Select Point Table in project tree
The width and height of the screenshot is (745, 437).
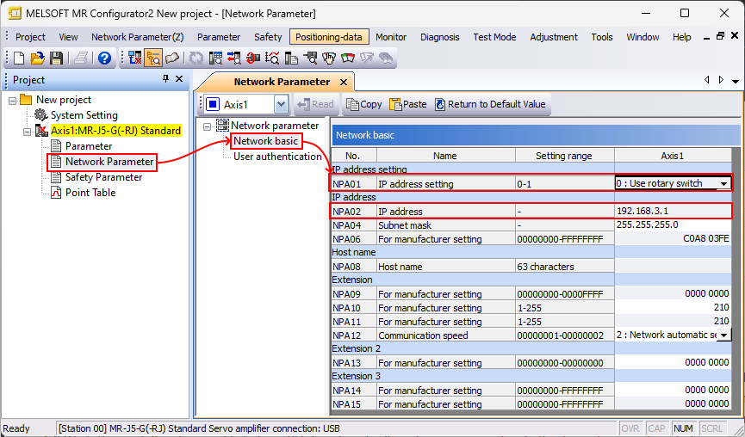tap(90, 193)
